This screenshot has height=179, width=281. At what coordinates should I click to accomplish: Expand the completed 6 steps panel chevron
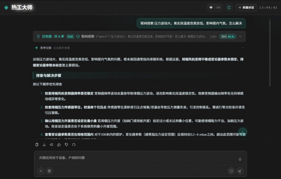(x=241, y=36)
